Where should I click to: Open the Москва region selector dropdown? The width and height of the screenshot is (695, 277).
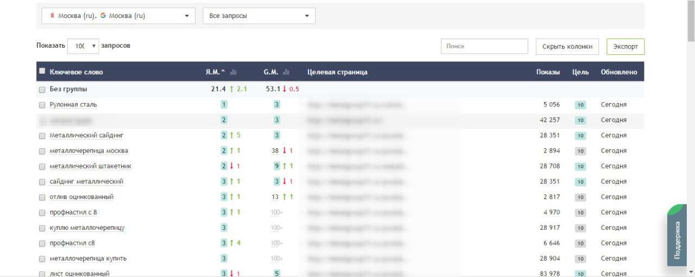(118, 16)
